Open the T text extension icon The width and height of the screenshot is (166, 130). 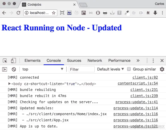(119, 13)
